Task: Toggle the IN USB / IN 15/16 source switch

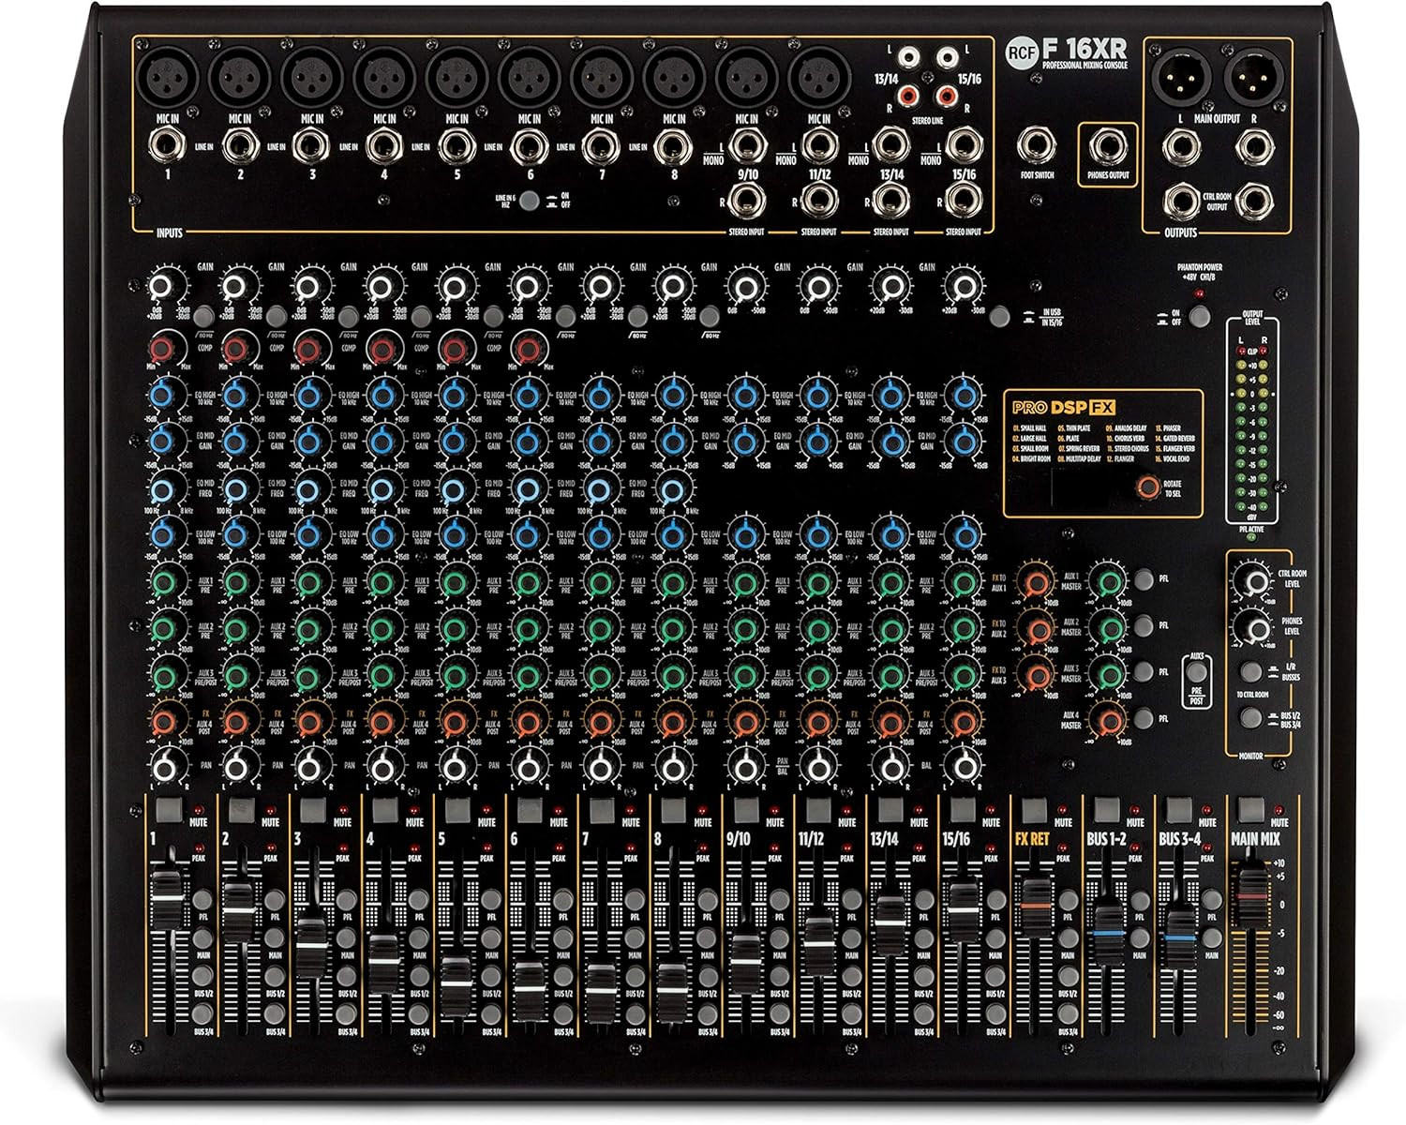Action: pyautogui.click(x=1000, y=317)
